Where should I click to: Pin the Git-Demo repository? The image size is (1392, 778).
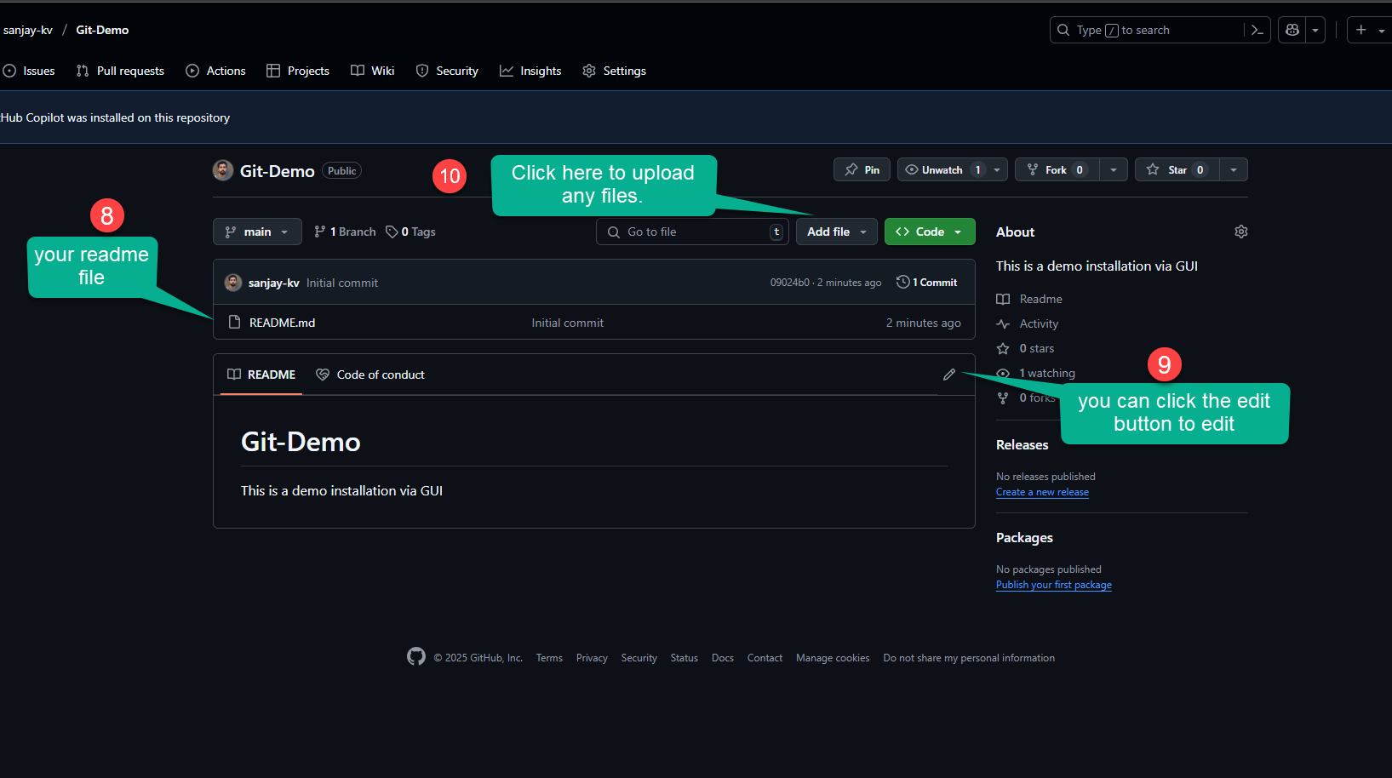pos(862,169)
